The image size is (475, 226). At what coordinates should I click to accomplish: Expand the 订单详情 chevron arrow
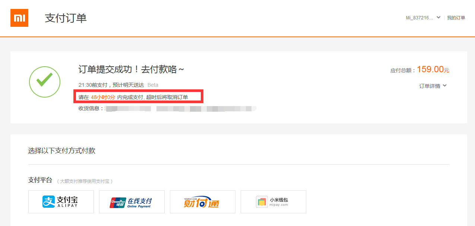(445, 86)
